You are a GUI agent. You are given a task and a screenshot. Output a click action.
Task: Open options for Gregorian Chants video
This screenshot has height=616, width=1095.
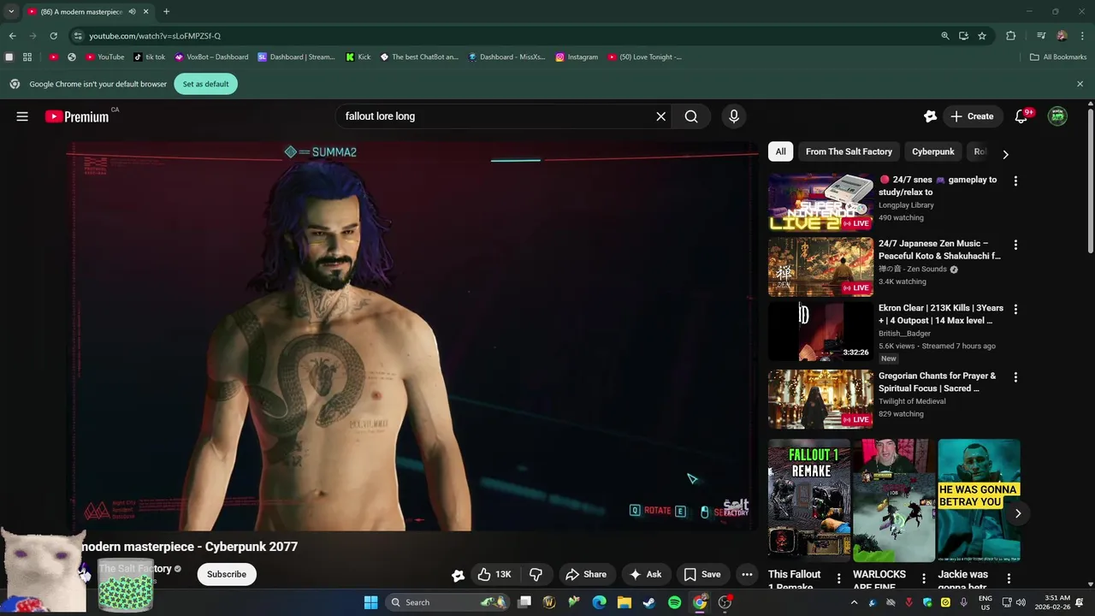tap(1015, 376)
